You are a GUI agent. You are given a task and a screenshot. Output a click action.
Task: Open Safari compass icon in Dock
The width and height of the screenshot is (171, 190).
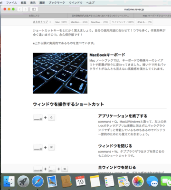click(x=38, y=181)
